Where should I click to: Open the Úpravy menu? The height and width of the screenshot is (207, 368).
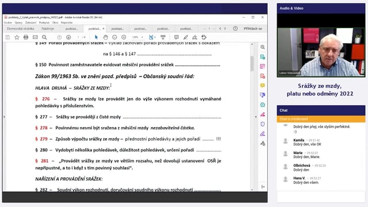pyautogui.click(x=18, y=22)
